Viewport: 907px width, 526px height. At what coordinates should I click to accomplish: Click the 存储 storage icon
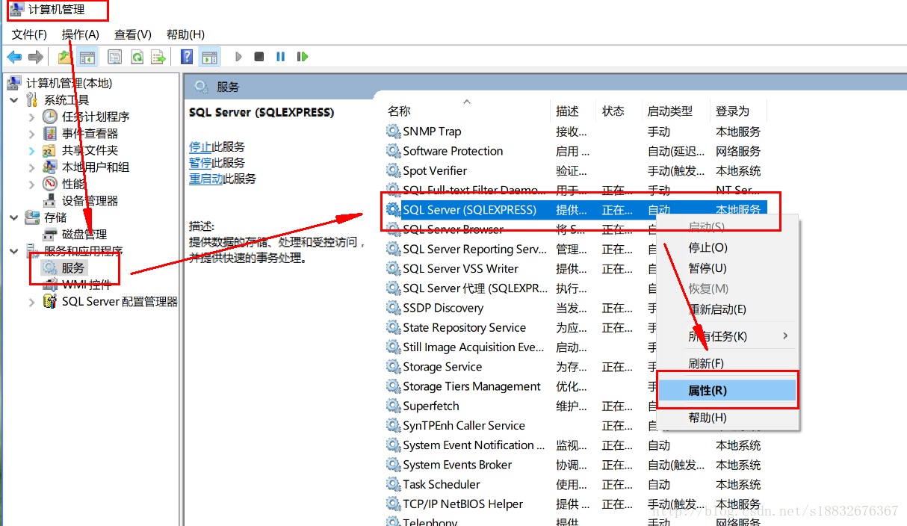[33, 217]
